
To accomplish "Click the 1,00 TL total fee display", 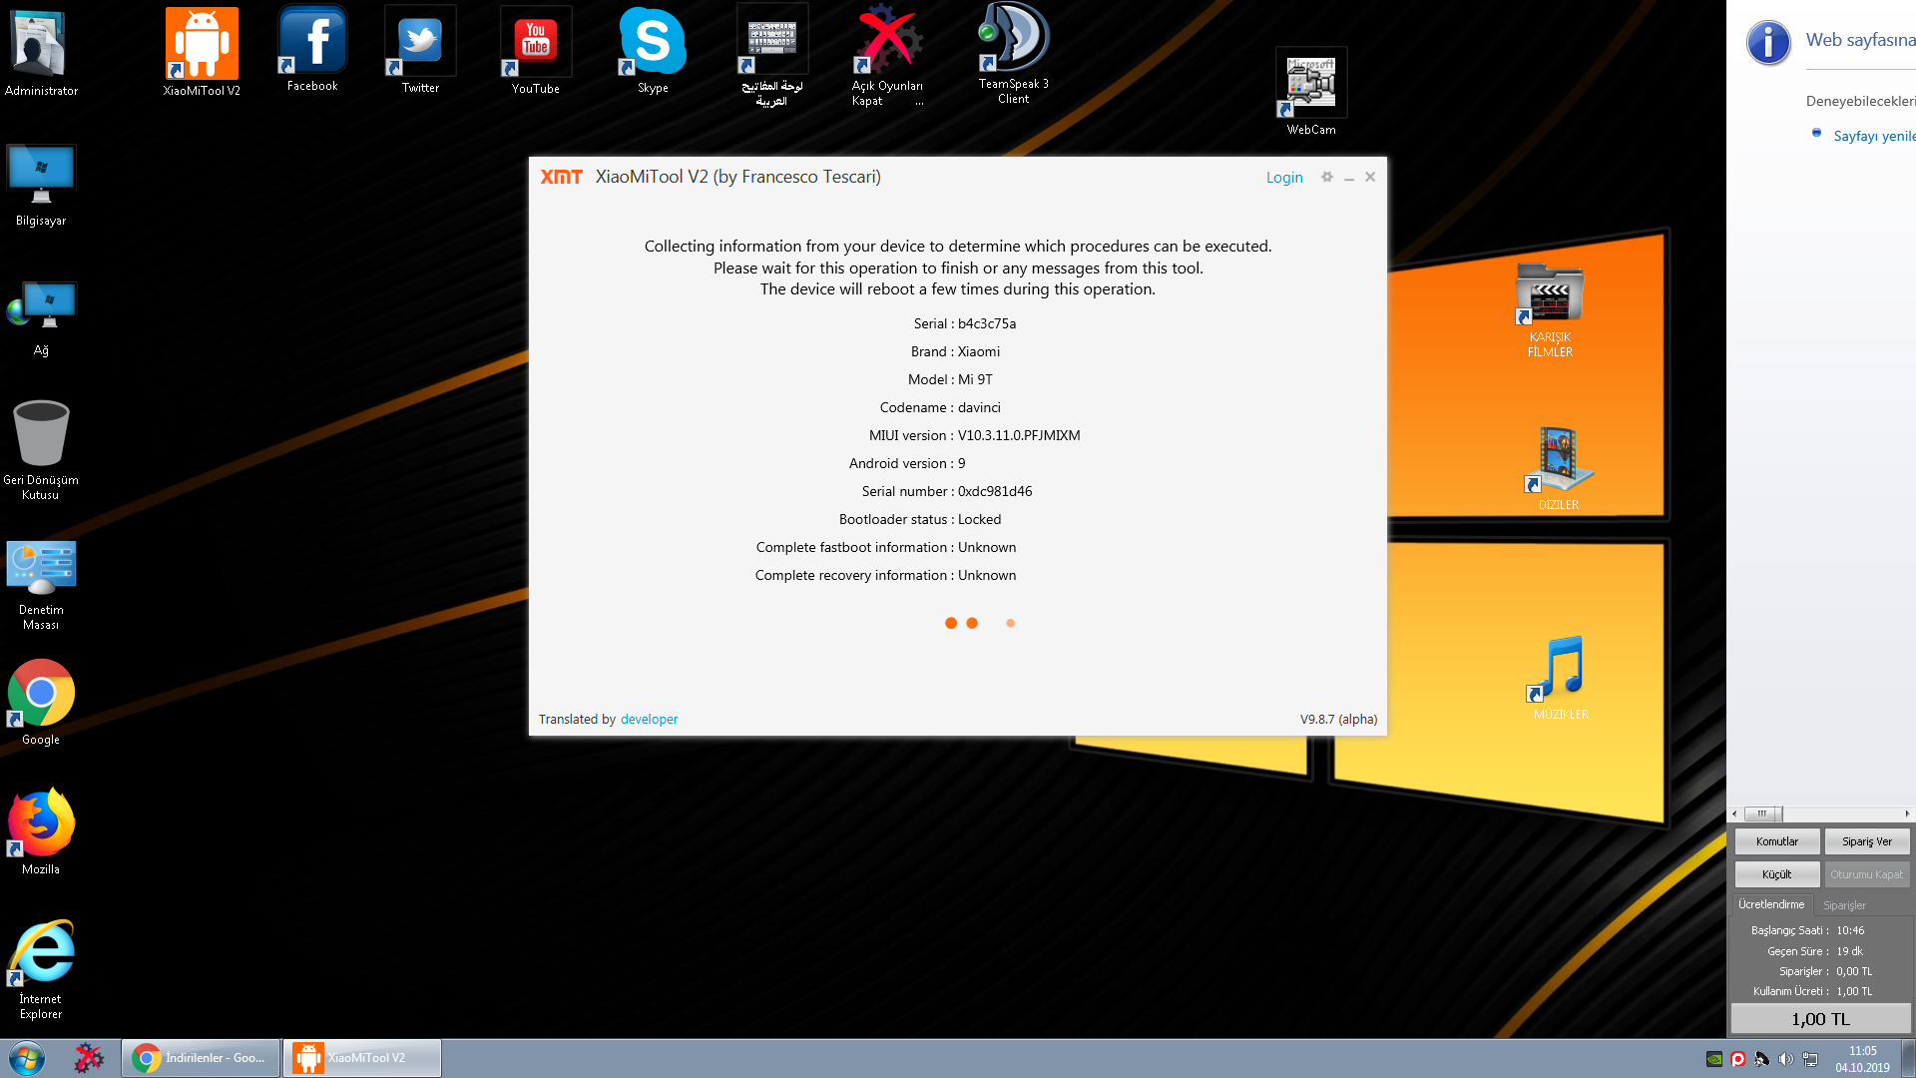I will 1820,1019.
